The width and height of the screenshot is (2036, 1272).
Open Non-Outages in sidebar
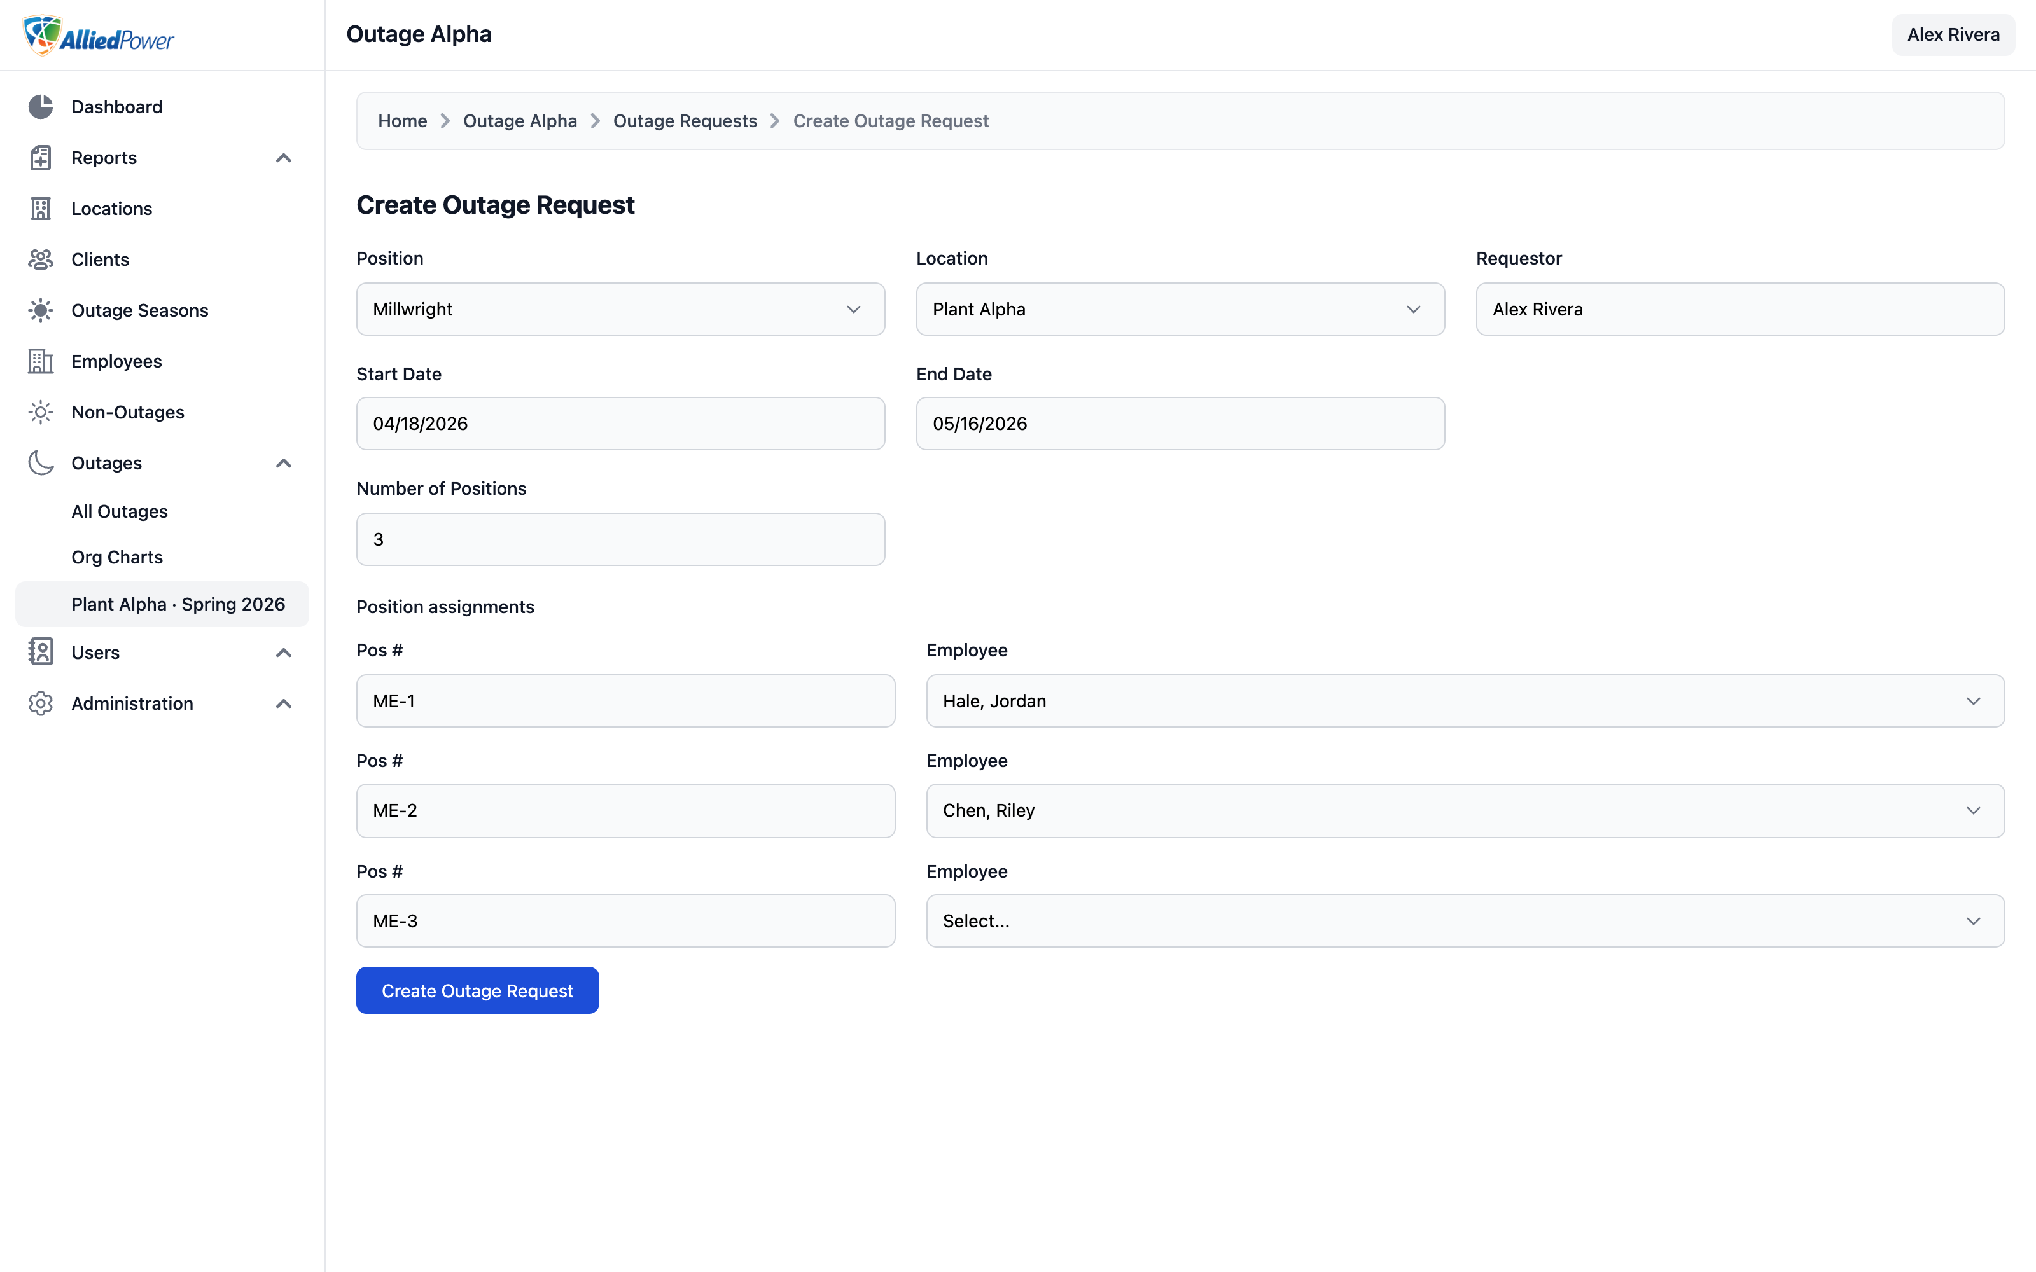tap(162, 412)
